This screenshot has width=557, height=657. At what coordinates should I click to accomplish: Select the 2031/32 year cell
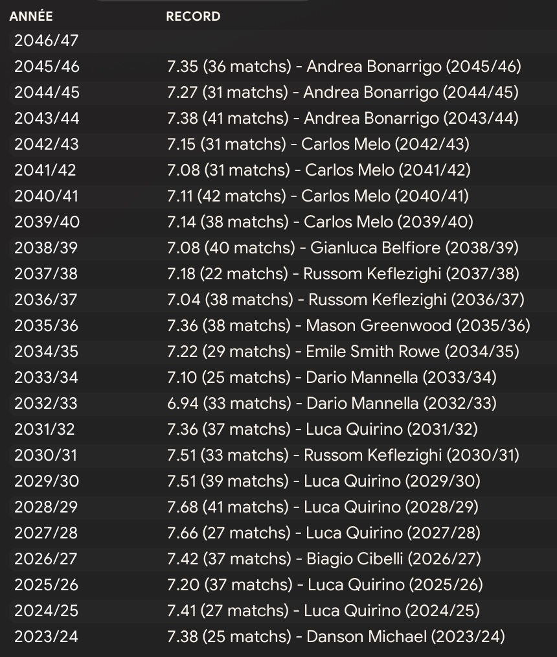[x=45, y=430]
